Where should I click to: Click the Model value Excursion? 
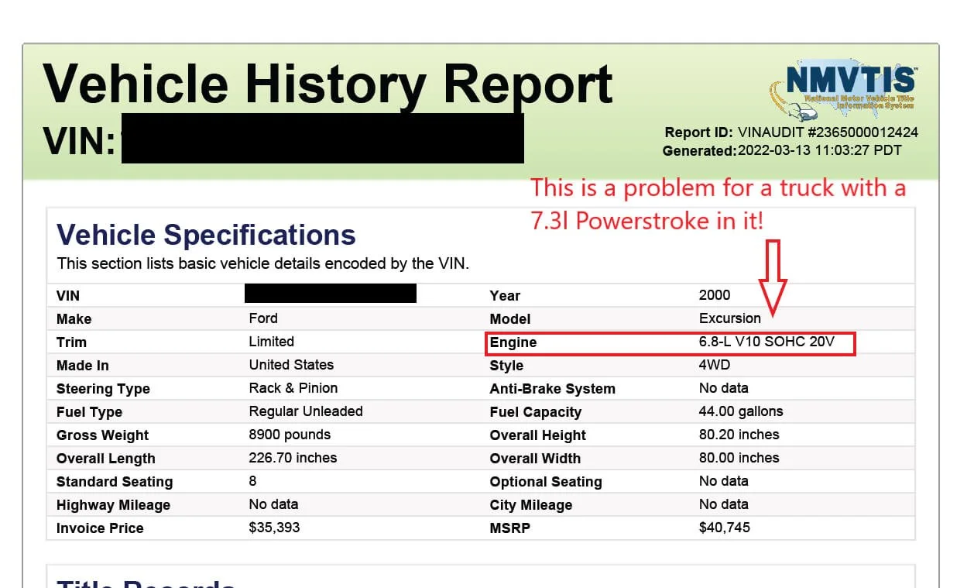[x=730, y=318]
